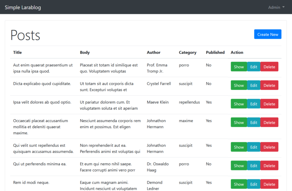Show the Rem id modi neque post
Screen dimensions: 292x191
[x=239, y=184]
